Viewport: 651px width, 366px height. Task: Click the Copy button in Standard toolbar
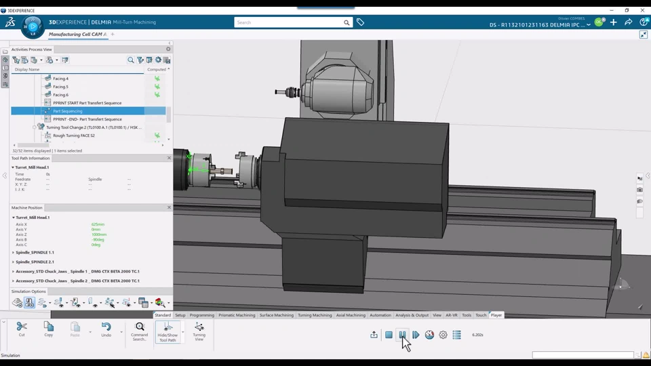point(48,329)
